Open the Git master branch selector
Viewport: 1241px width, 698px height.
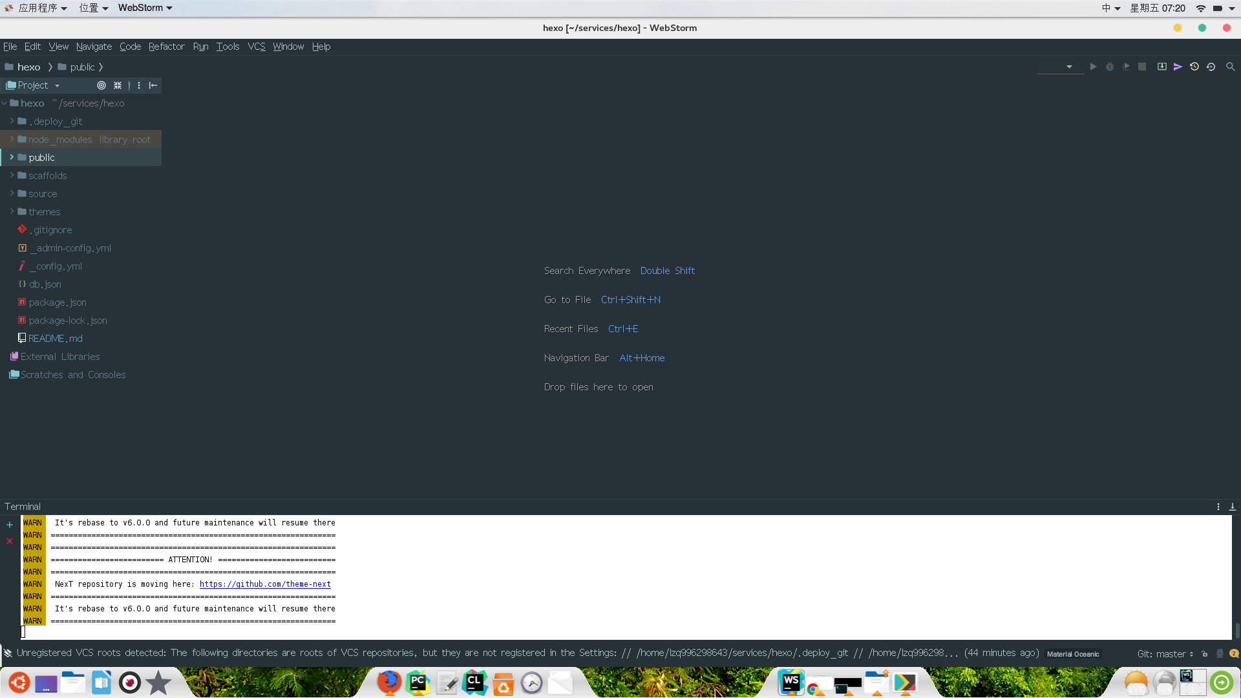[1165, 653]
